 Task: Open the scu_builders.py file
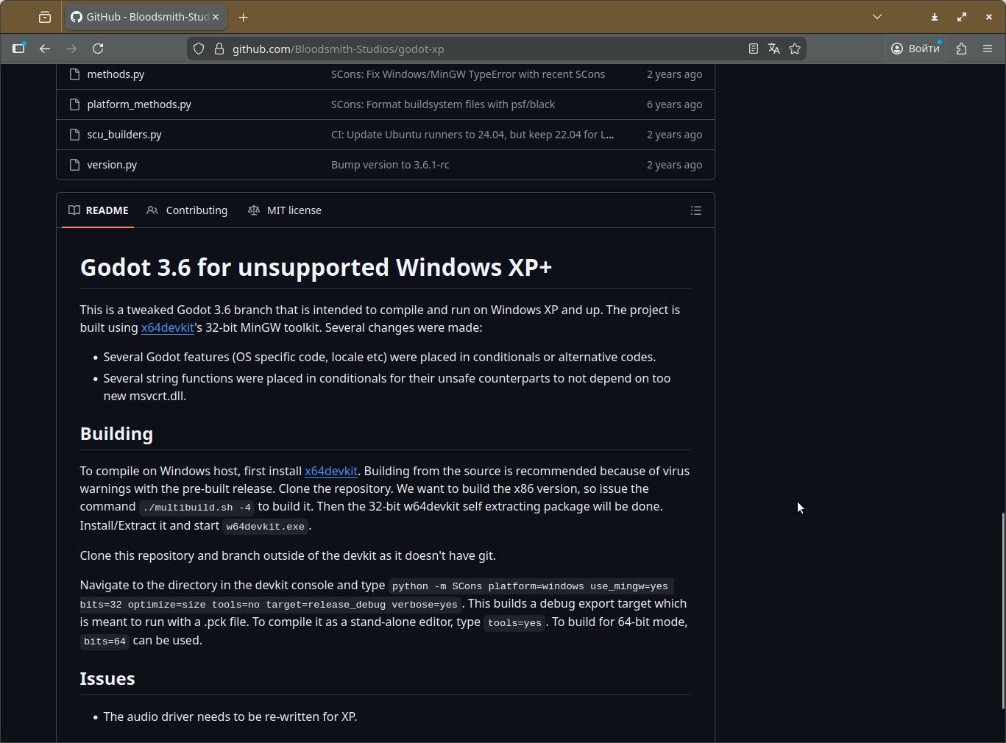[x=124, y=135]
